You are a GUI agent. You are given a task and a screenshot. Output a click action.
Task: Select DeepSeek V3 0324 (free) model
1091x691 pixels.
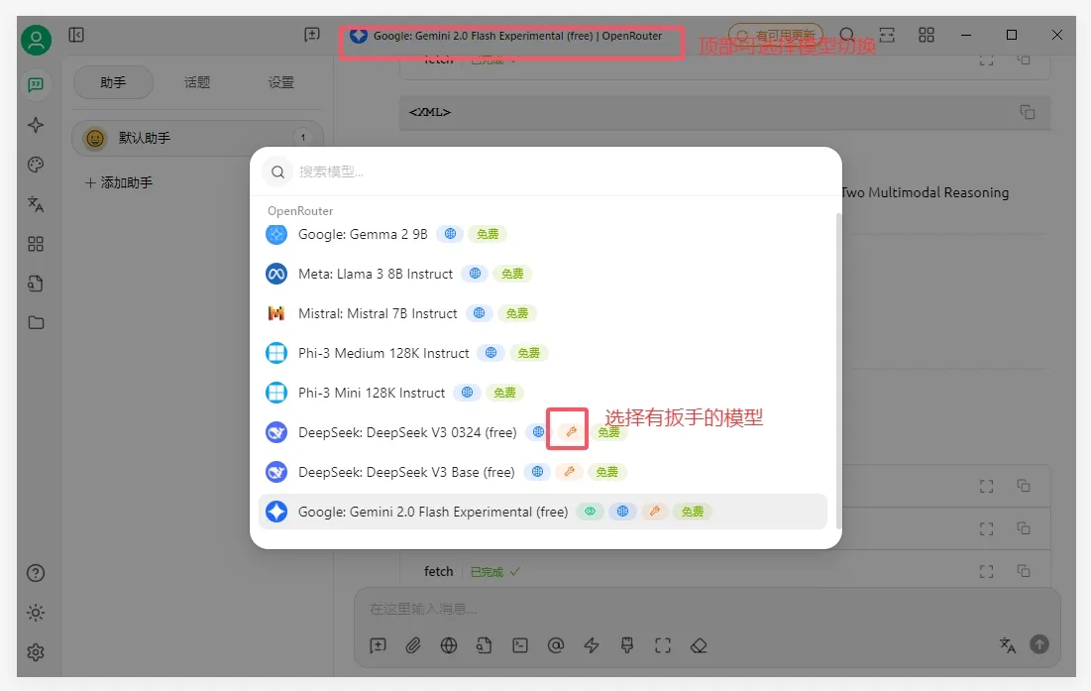pyautogui.click(x=407, y=432)
